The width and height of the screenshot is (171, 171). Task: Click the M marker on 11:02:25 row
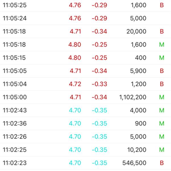point(162,150)
